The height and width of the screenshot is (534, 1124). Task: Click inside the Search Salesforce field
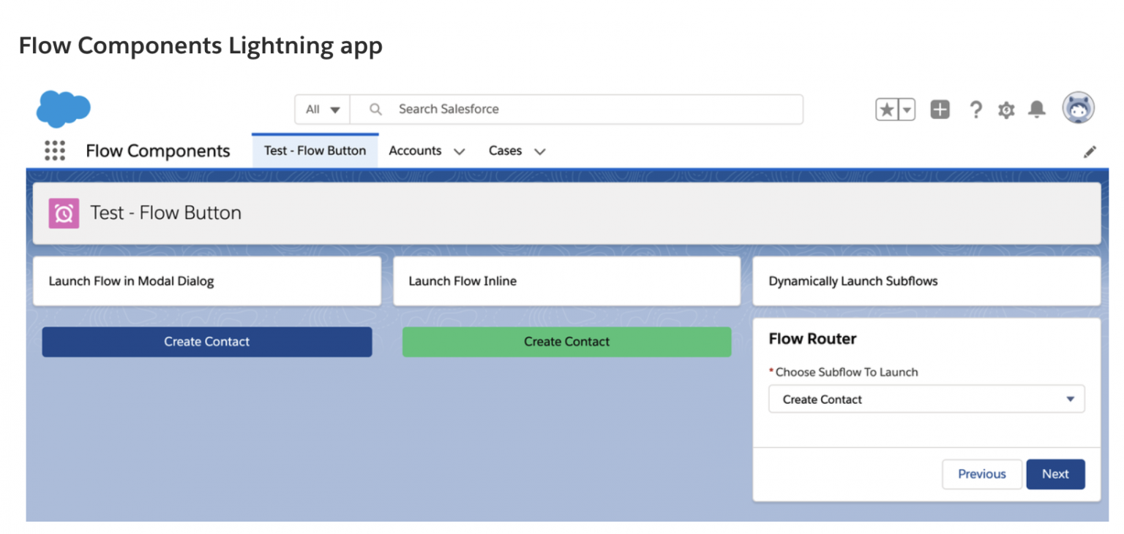(512, 109)
